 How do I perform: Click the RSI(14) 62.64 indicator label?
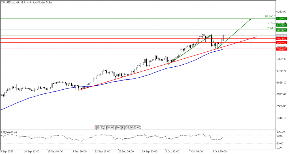point(9,132)
